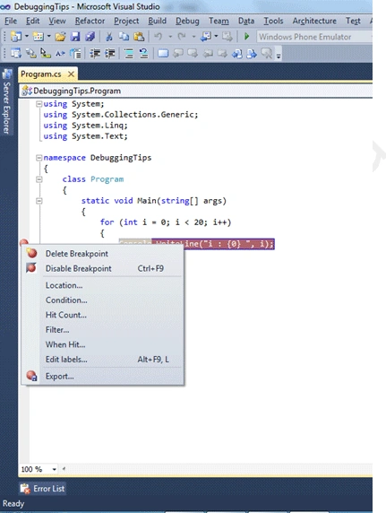Screen dimensions: 386x513
Task: Open the Build menu
Action: pos(158,21)
